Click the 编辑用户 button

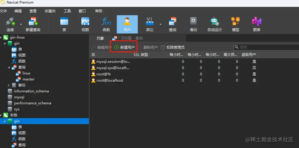coord(102,47)
